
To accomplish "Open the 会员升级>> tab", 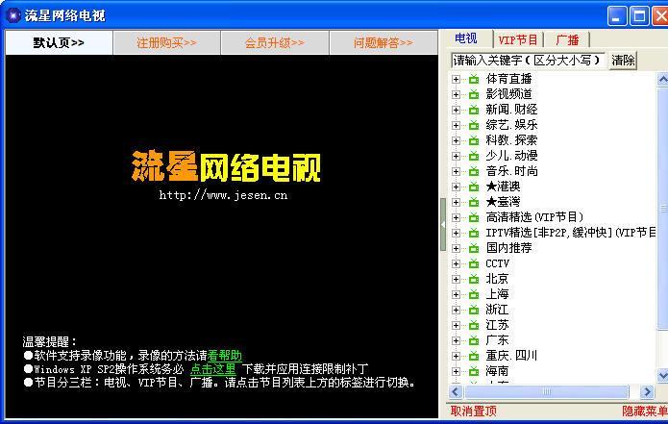I will click(x=275, y=42).
